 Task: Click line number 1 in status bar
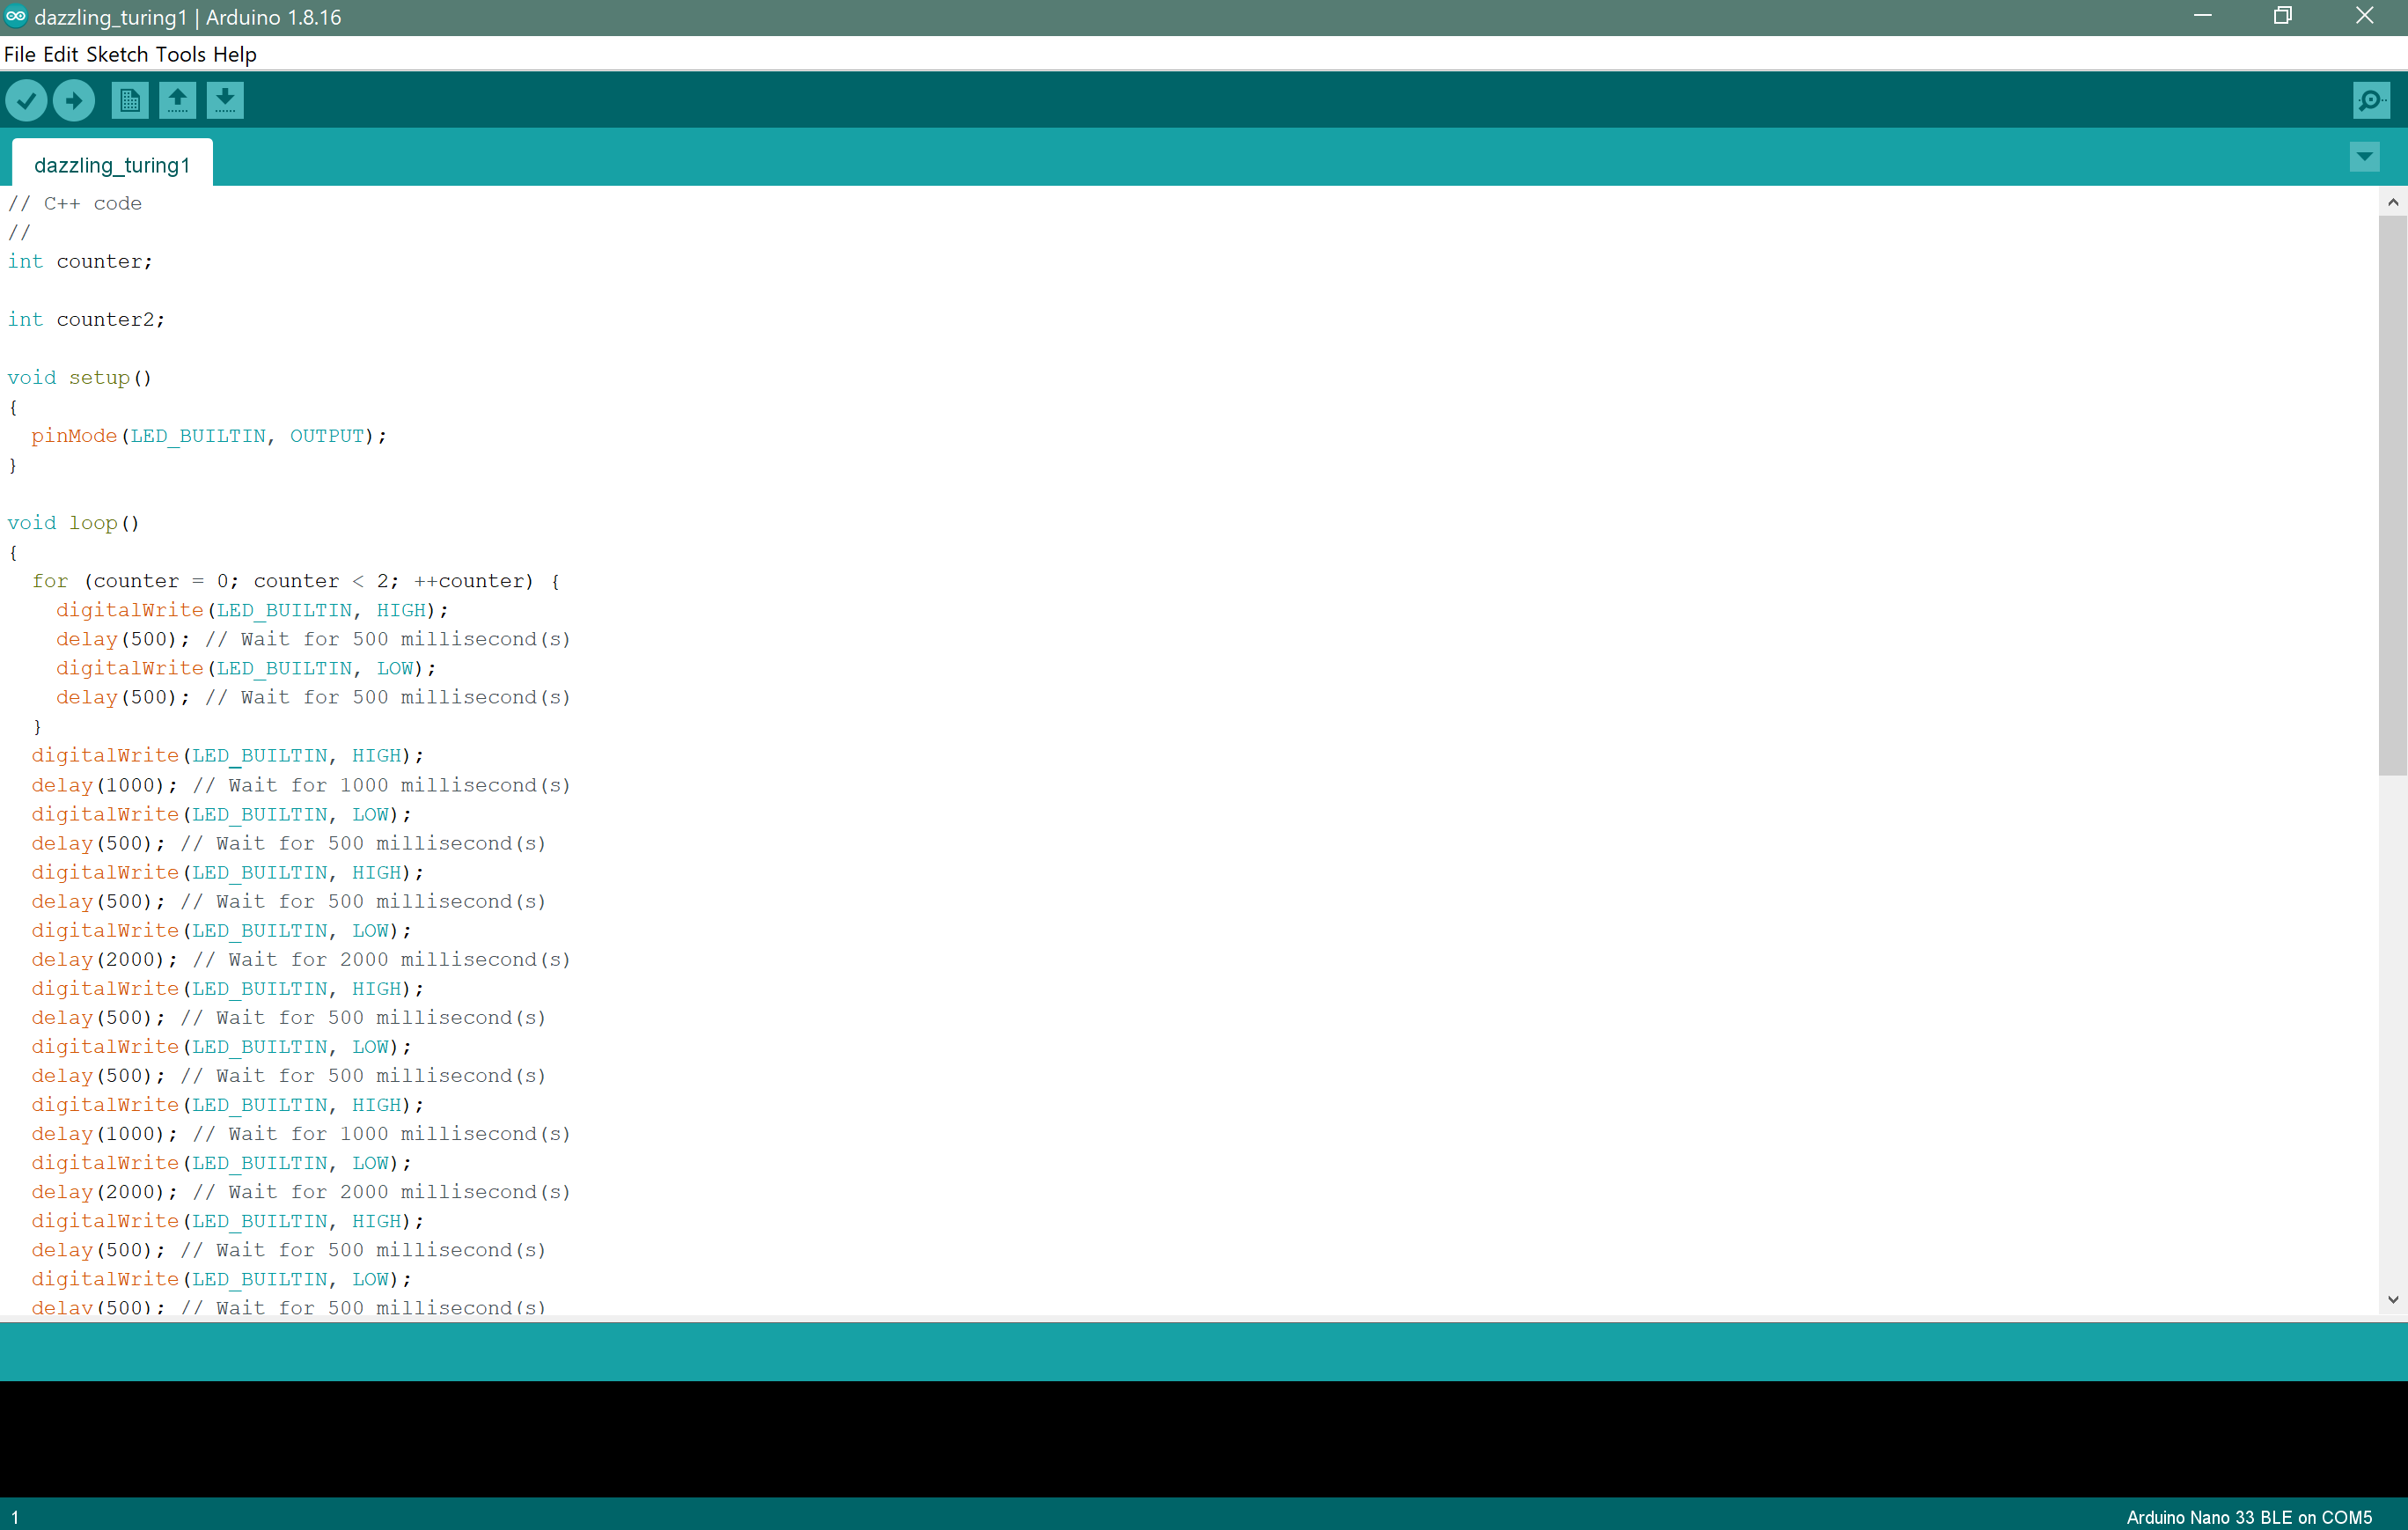(15, 1516)
